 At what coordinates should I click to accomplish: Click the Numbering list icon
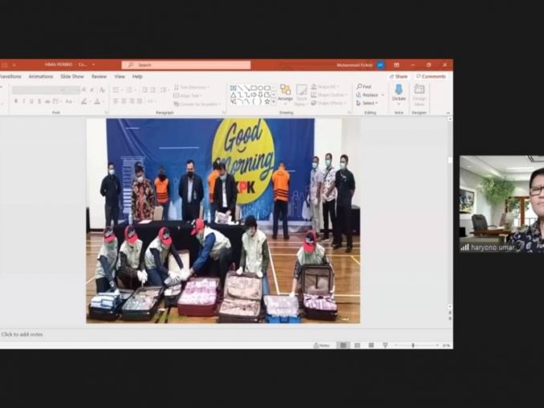131,90
